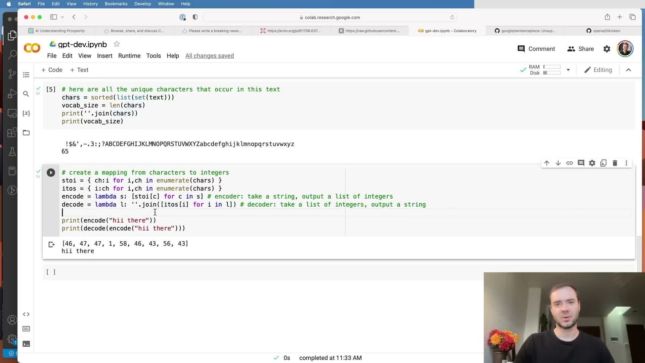Open the Runtime menu

129,56
